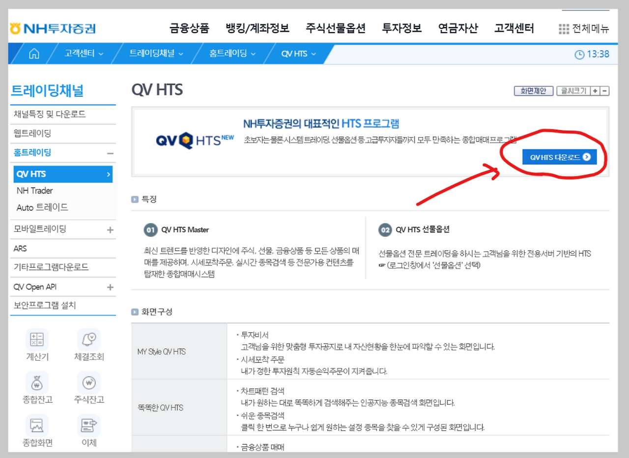Collapse the 홈트레이딩 sidebar section

point(109,153)
